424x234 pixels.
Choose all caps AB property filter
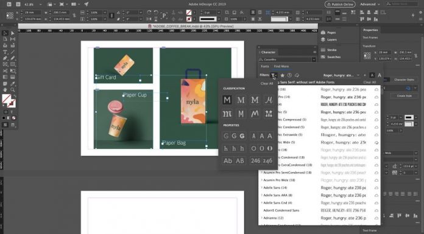[x=240, y=161]
